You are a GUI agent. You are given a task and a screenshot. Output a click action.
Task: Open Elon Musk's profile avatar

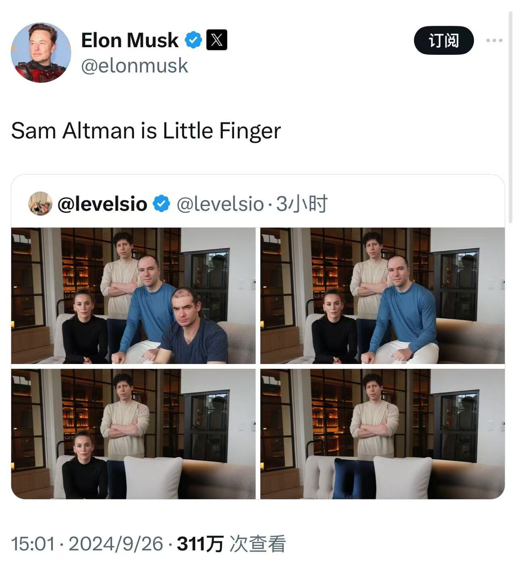point(41,52)
